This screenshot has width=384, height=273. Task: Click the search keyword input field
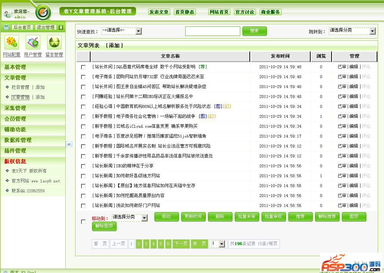click(x=212, y=31)
